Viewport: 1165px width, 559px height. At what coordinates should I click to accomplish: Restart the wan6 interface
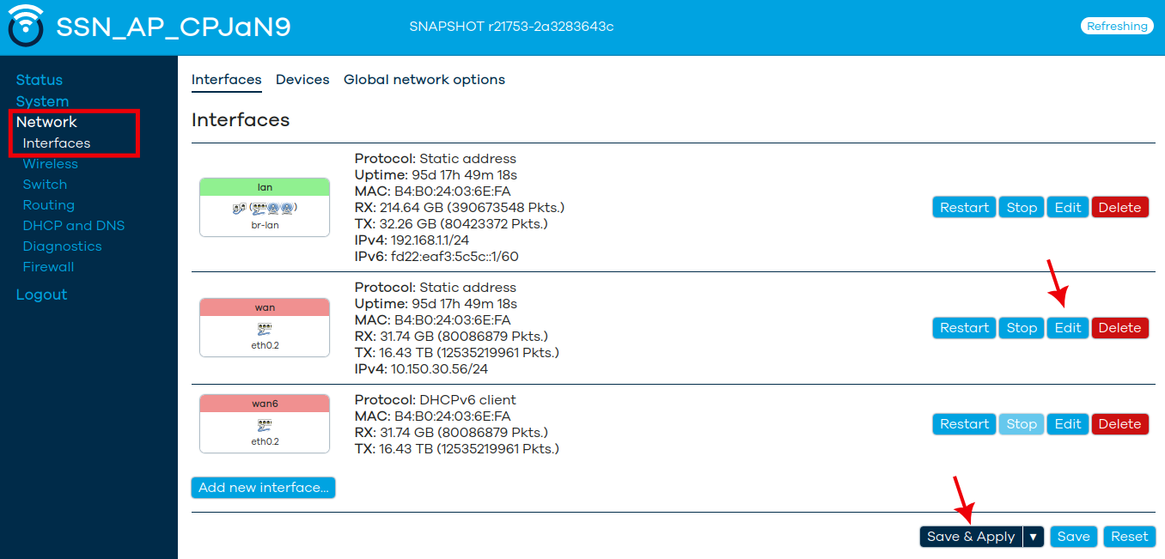(x=964, y=423)
